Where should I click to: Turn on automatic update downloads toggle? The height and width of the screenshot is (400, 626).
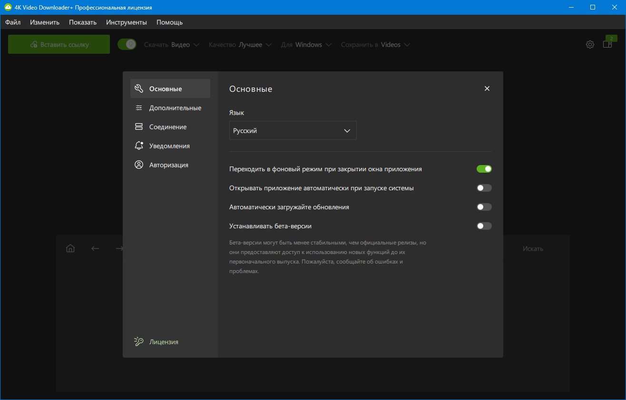tap(484, 207)
